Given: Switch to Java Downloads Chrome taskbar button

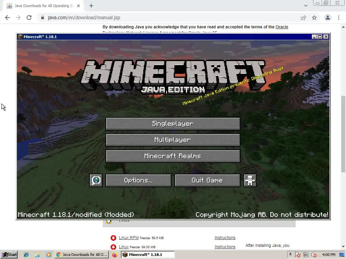Looking at the screenshot, I should pos(82,255).
